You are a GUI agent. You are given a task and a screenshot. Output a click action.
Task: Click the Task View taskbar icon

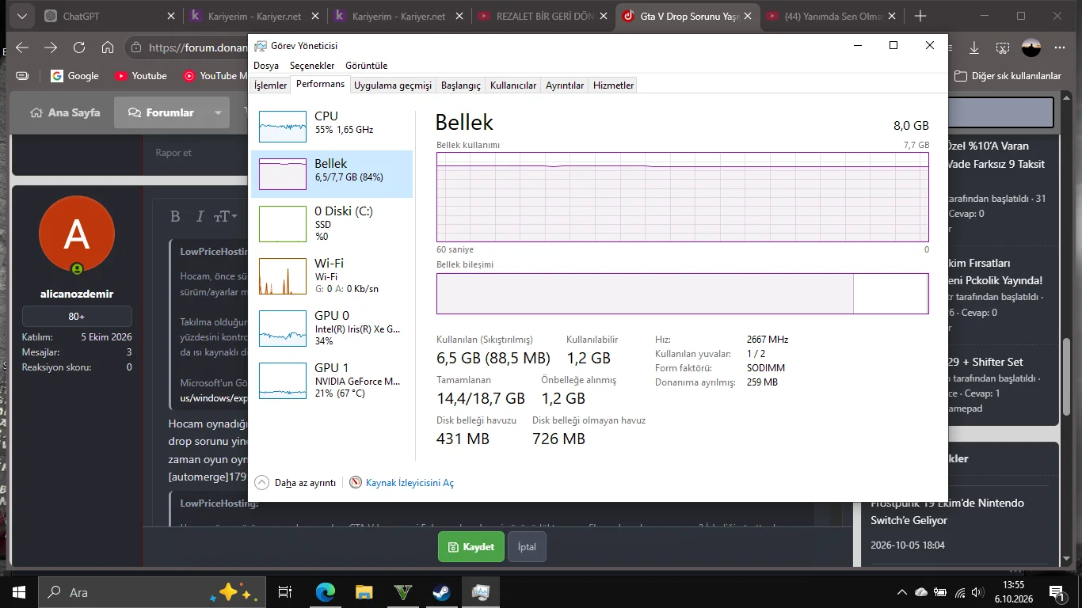coord(285,592)
